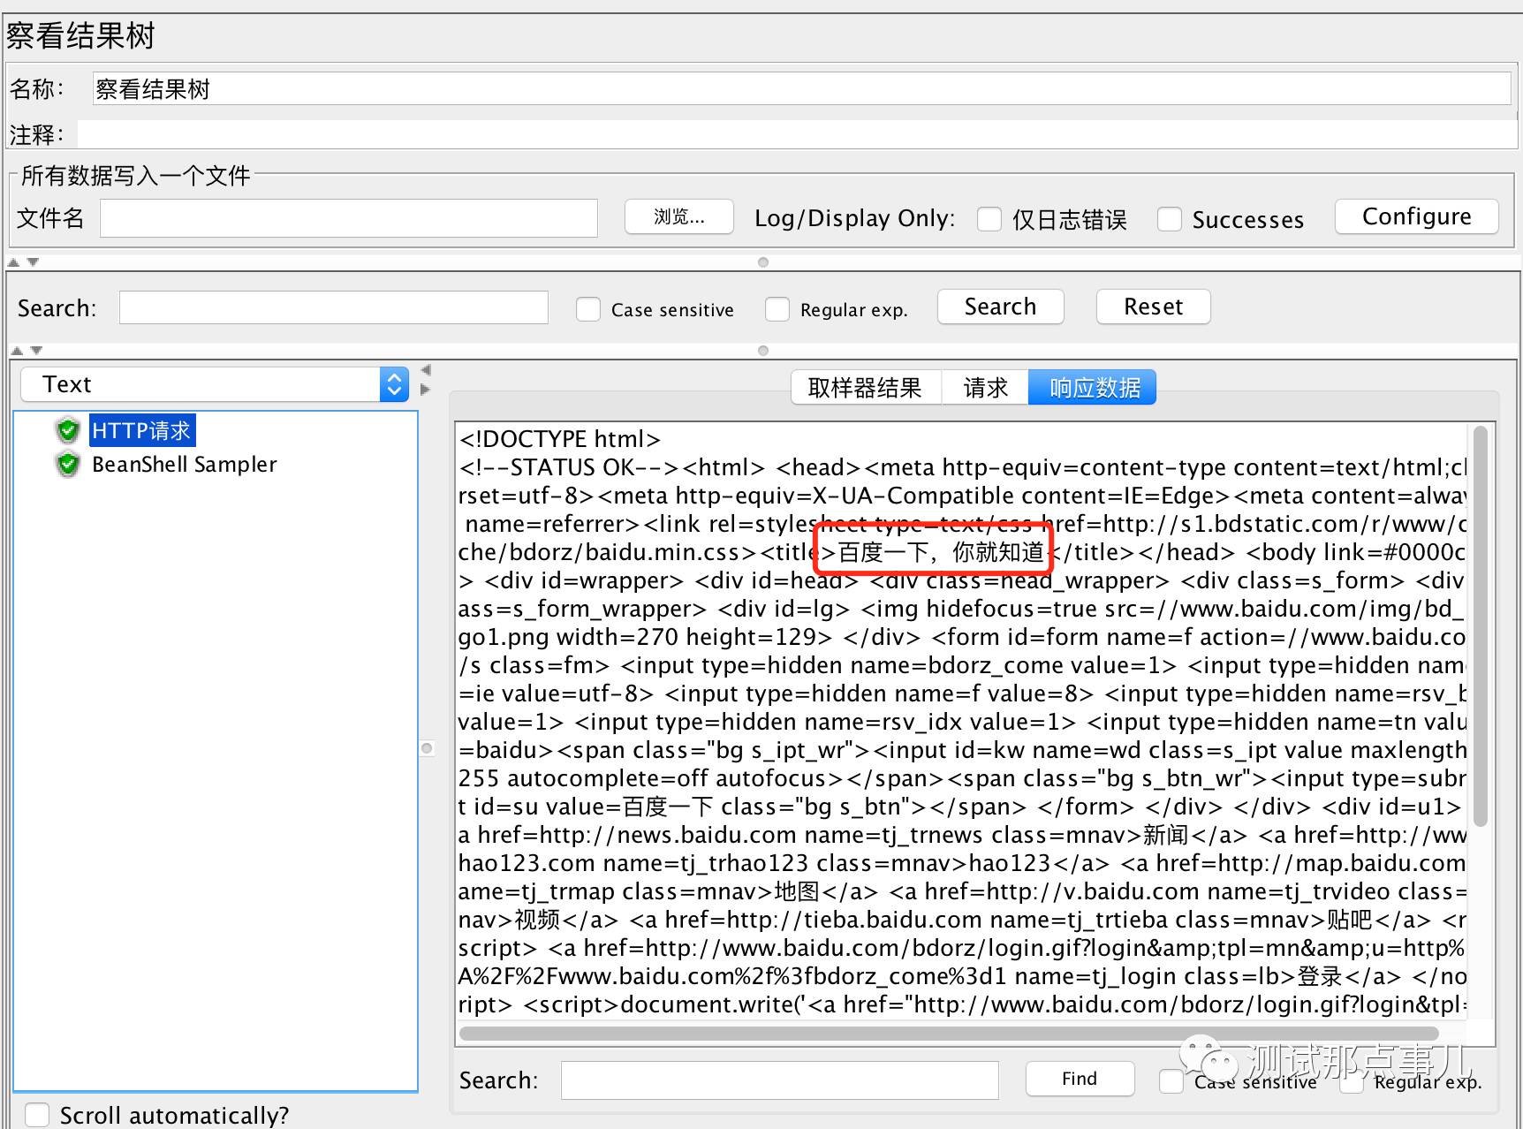Focus the 名称 input field
The height and width of the screenshot is (1129, 1523).
tap(801, 88)
